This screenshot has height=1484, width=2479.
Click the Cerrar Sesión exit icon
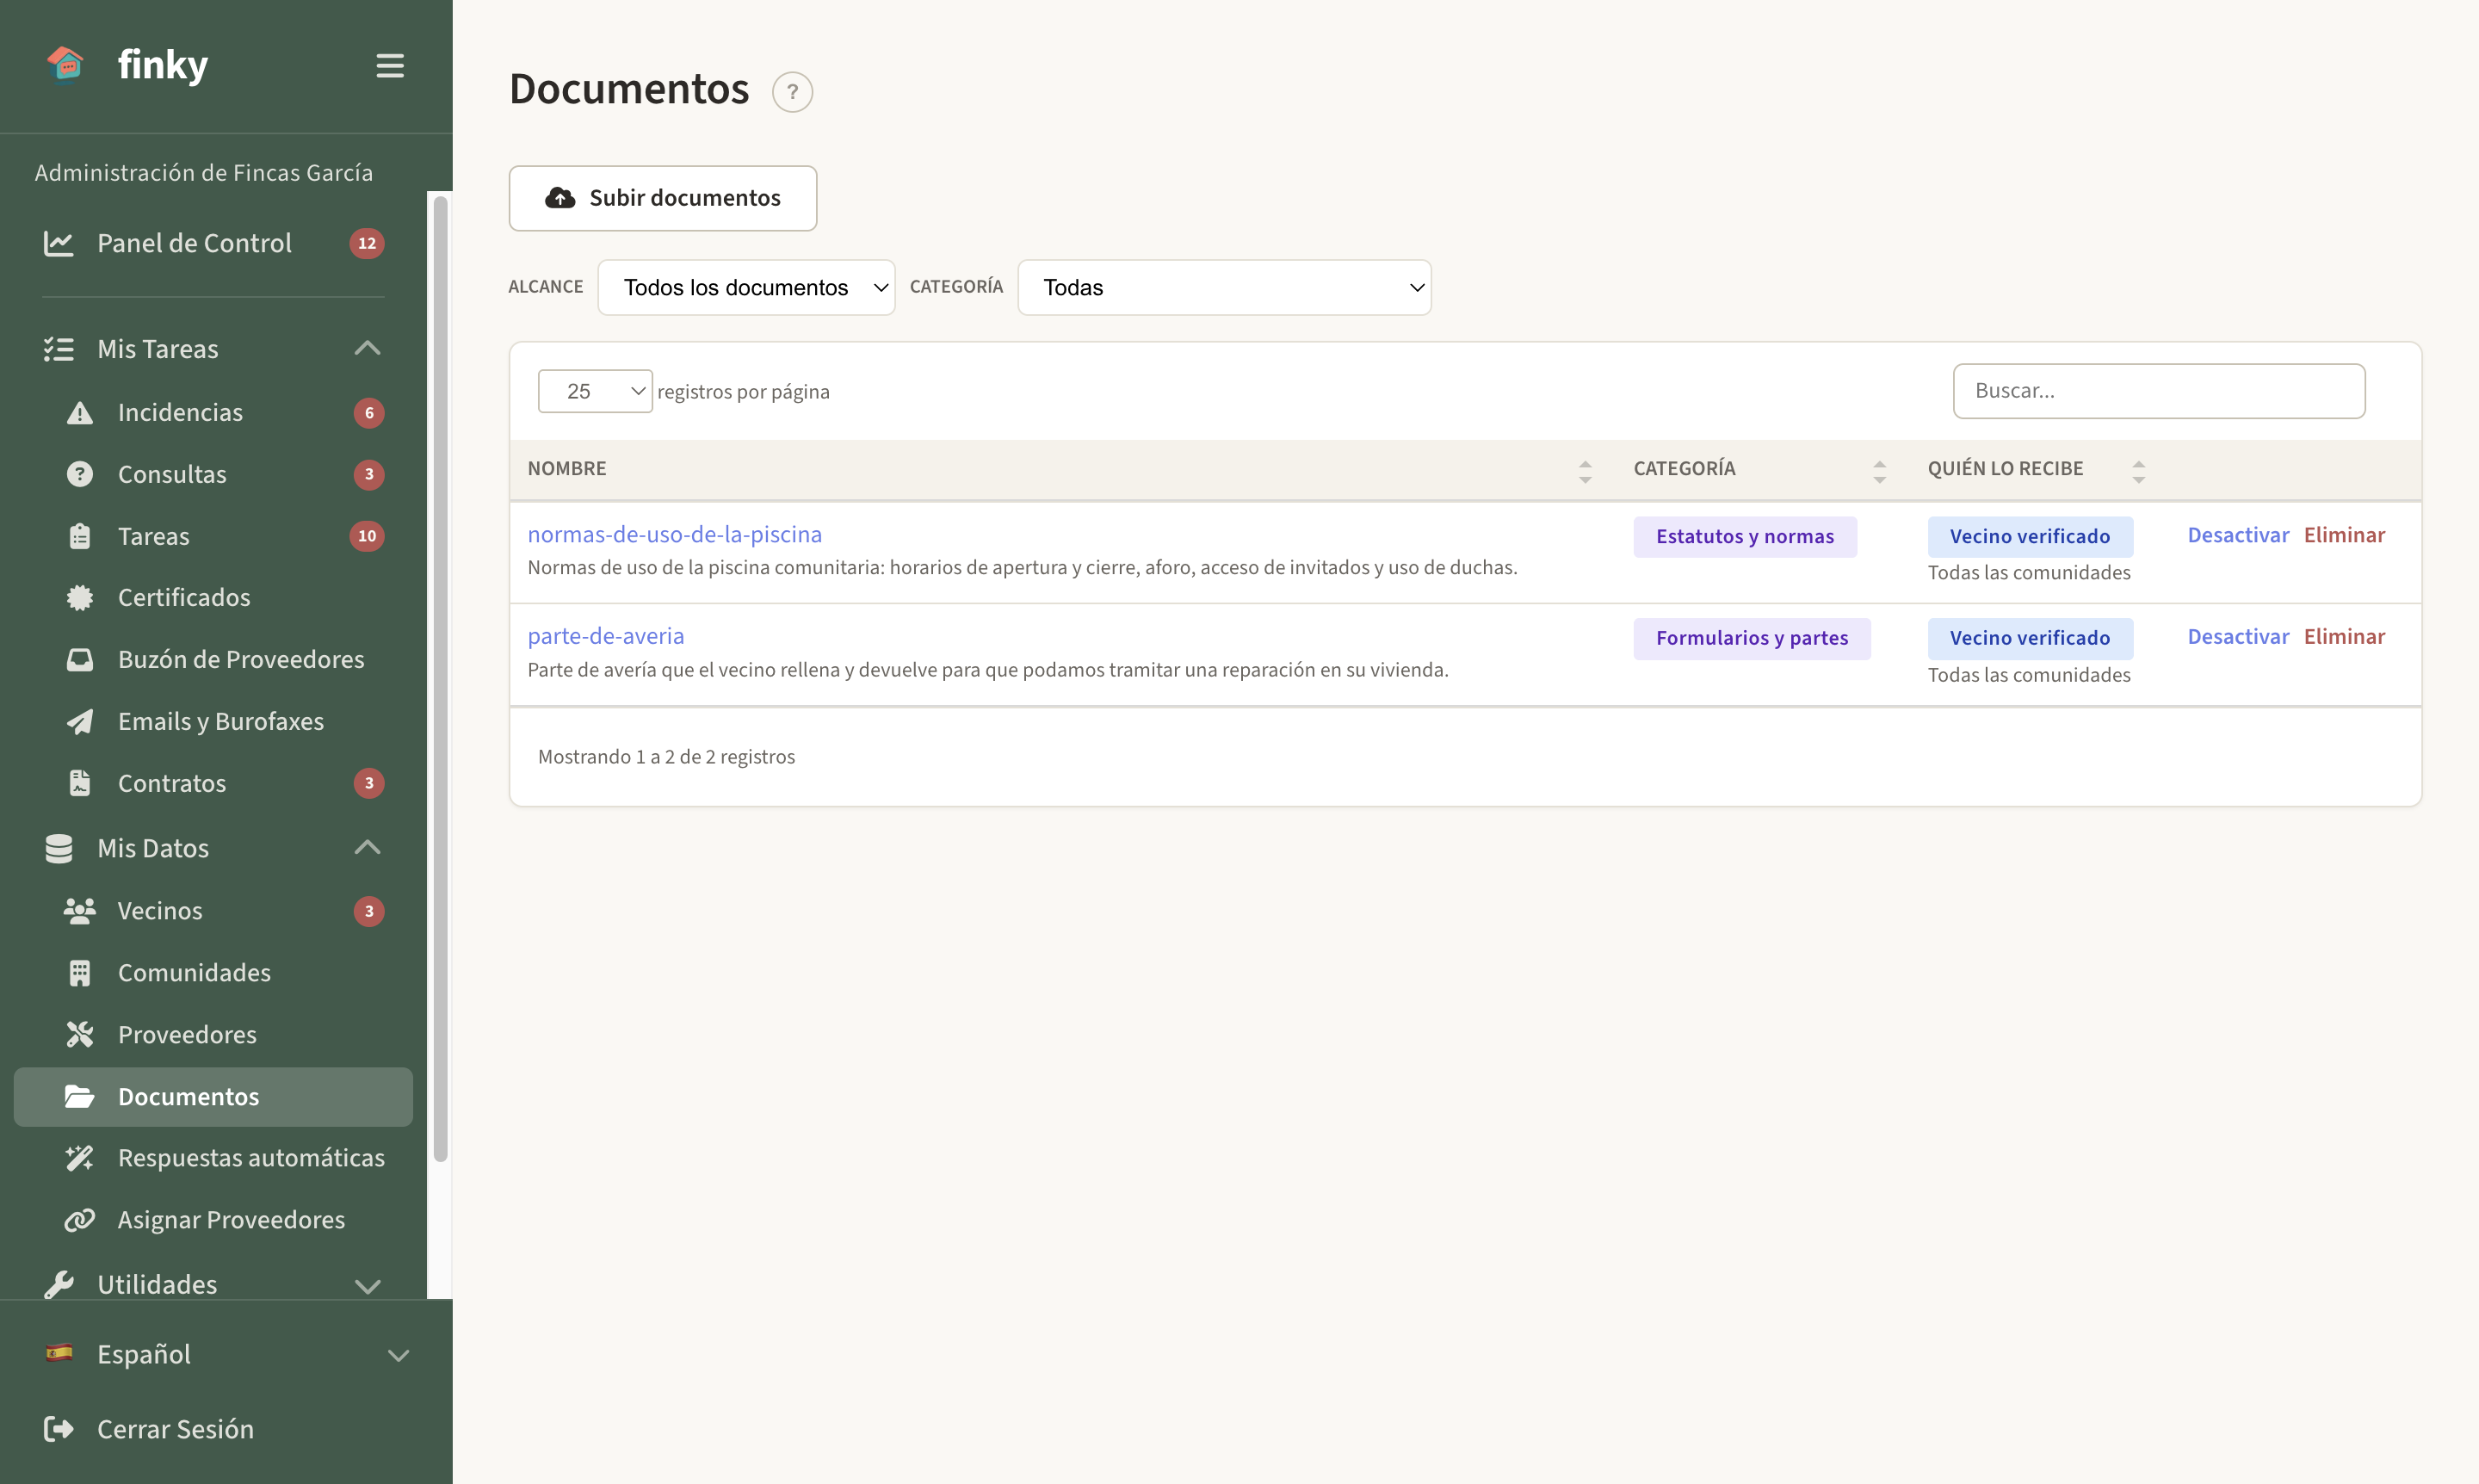(59, 1429)
